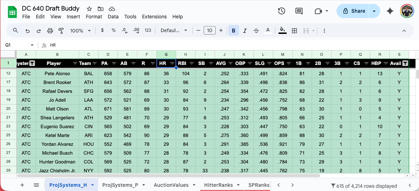Select column G header
The height and width of the screenshot is (191, 419).
pyautogui.click(x=166, y=54)
